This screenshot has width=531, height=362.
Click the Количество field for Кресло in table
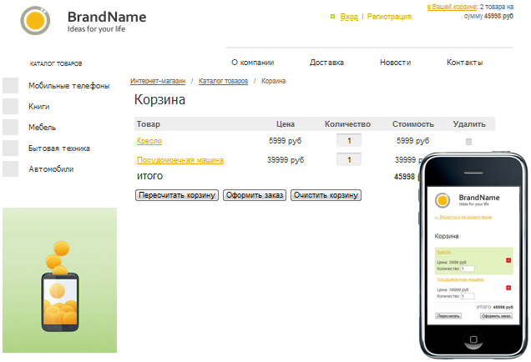point(349,141)
